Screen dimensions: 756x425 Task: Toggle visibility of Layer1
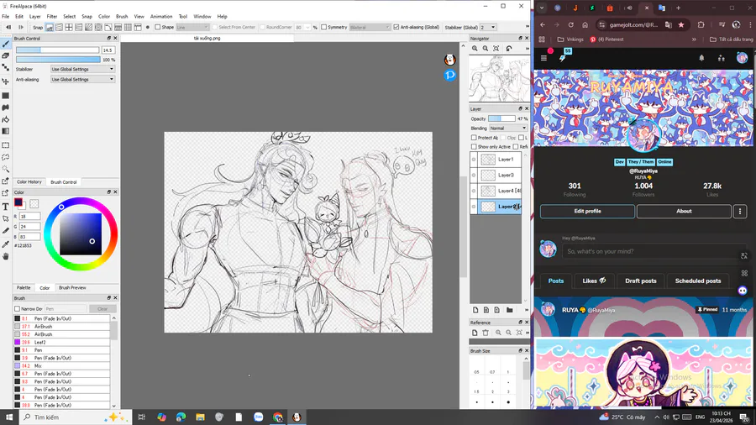474,160
